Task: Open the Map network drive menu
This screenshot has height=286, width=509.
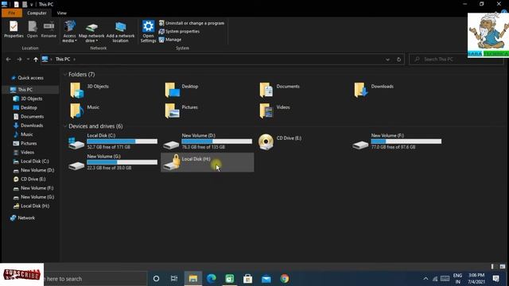Action: pyautogui.click(x=91, y=32)
